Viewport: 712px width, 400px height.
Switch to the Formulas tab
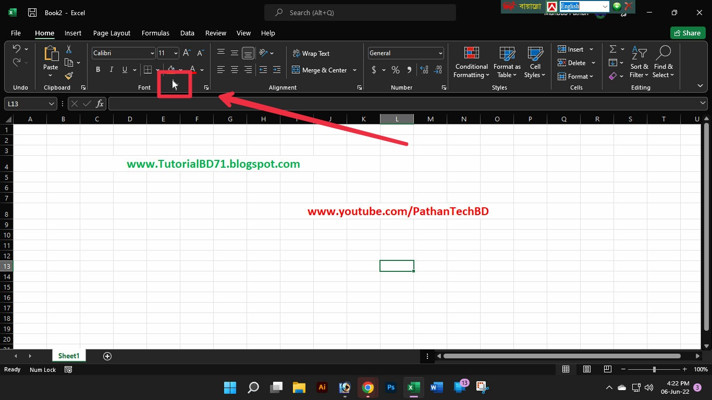(x=155, y=33)
